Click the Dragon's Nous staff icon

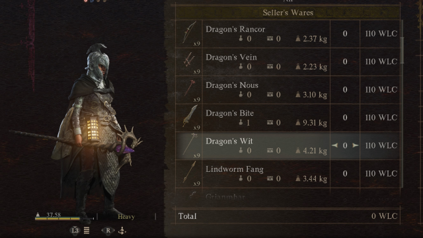tap(190, 88)
